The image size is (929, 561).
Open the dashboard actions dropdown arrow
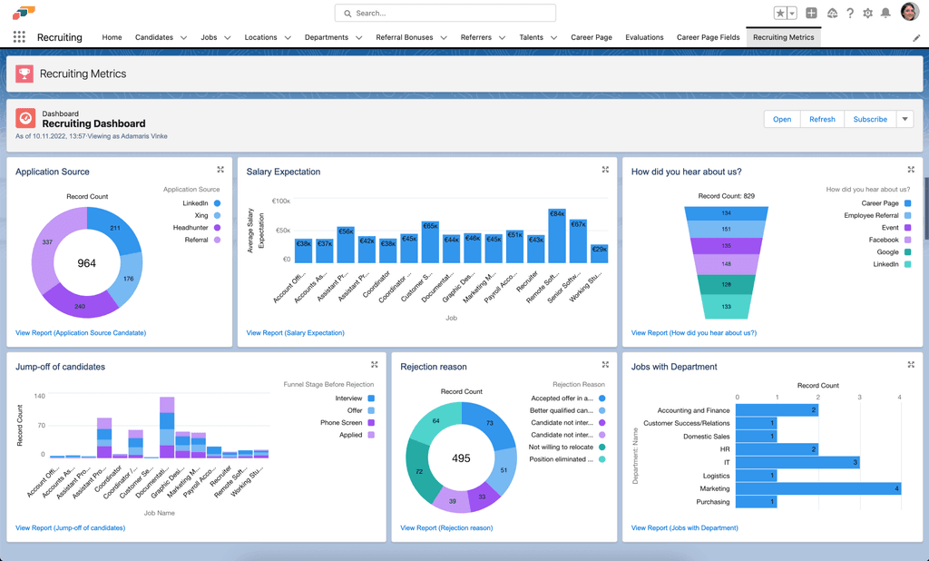tap(905, 119)
